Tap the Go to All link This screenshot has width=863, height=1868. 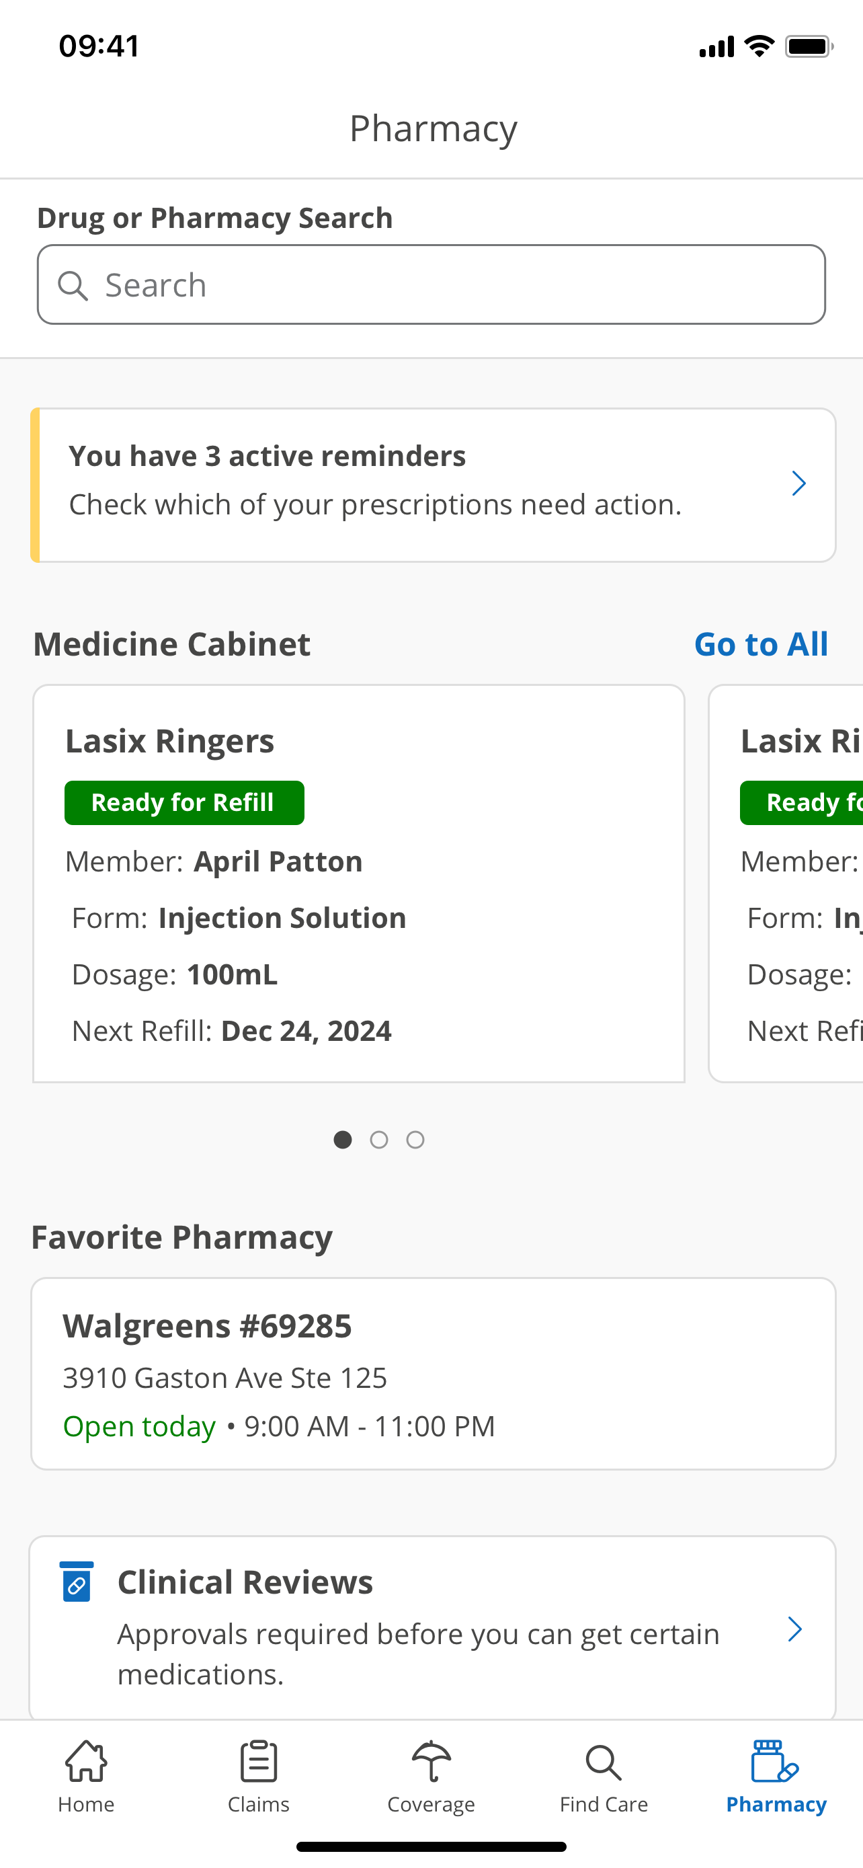point(761,644)
